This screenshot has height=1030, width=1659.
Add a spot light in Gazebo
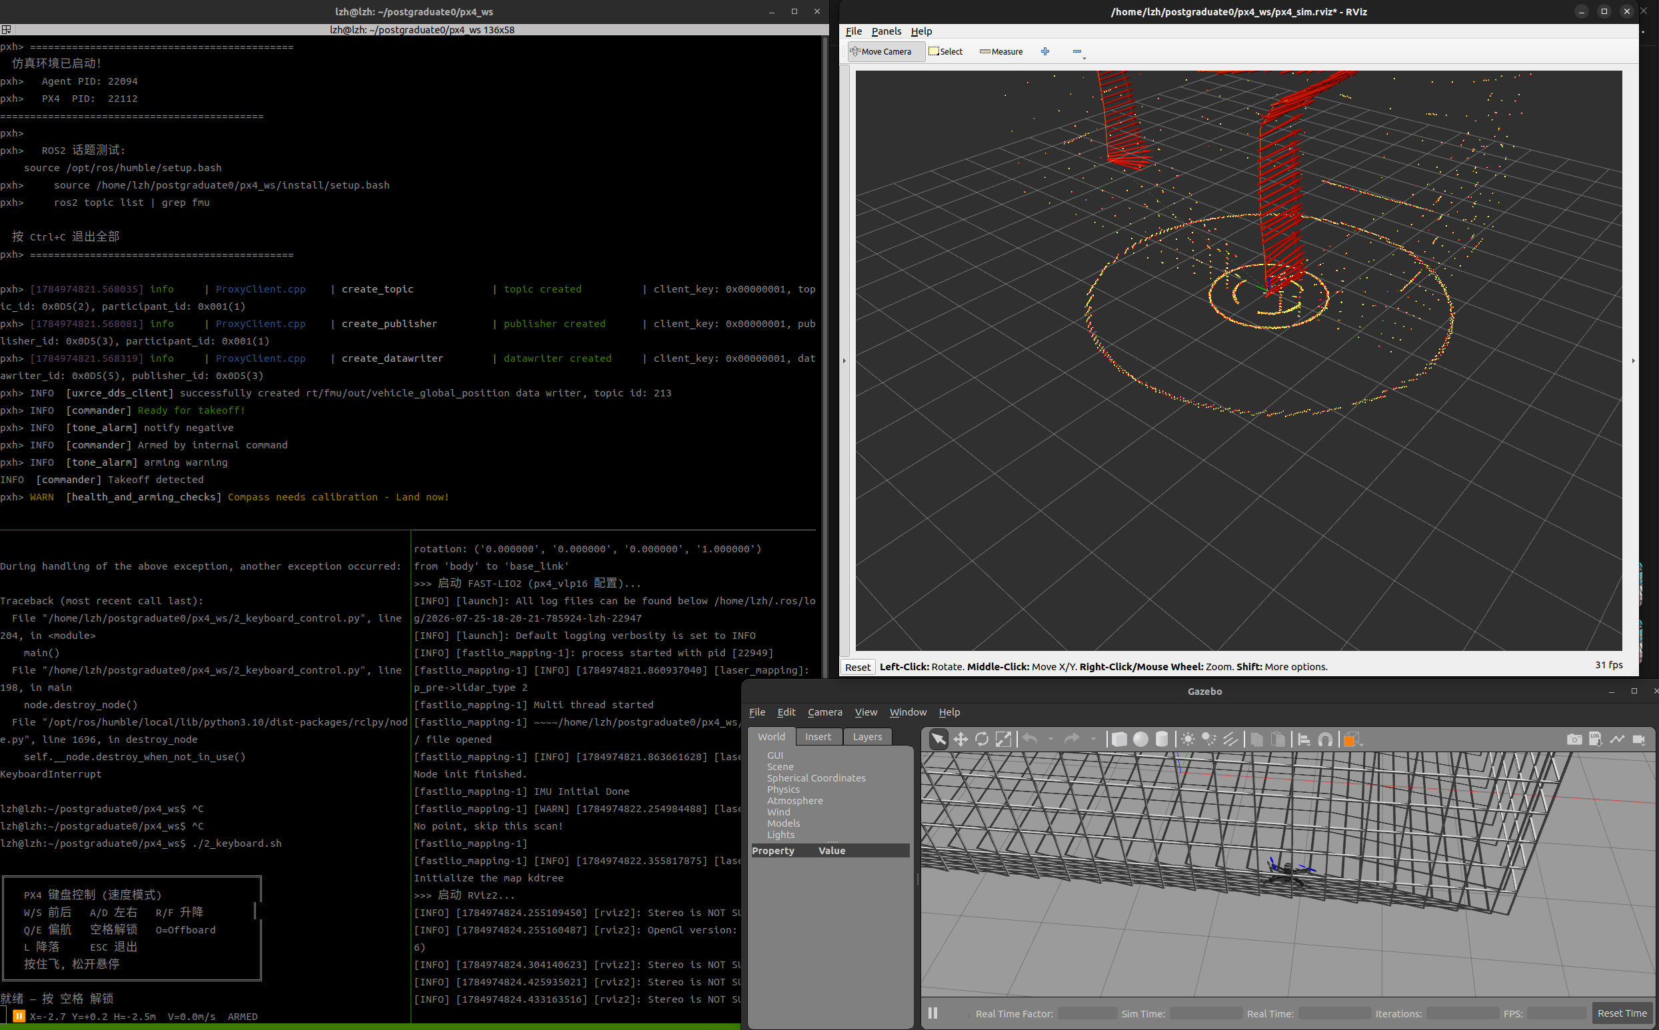click(1209, 740)
